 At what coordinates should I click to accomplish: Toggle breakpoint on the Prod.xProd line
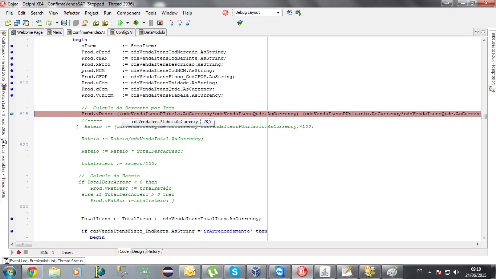(12, 64)
